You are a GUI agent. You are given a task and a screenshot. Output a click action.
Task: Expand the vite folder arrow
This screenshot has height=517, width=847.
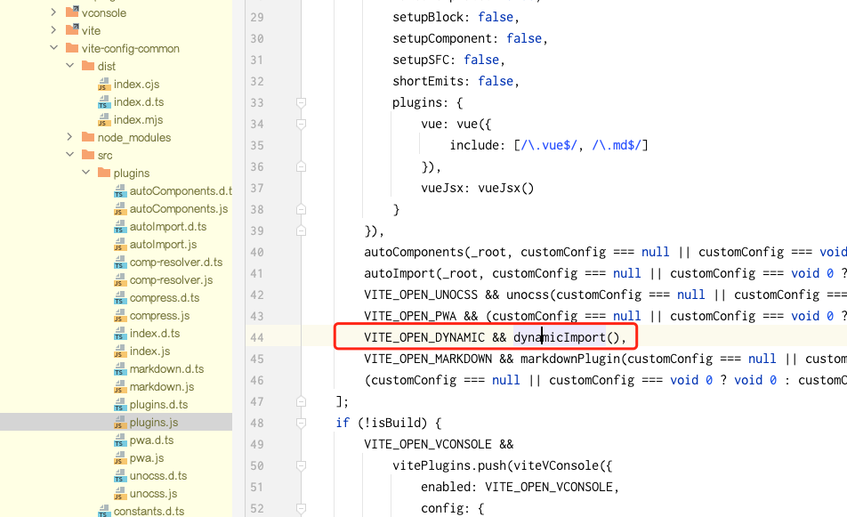[53, 29]
